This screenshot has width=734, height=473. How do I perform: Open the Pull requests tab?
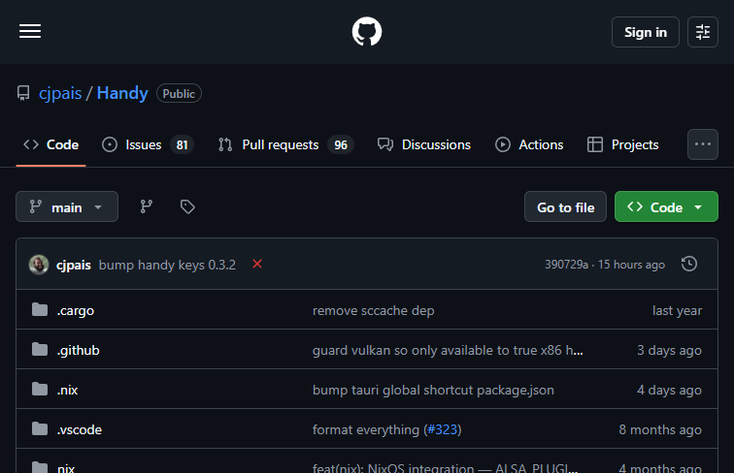point(286,144)
